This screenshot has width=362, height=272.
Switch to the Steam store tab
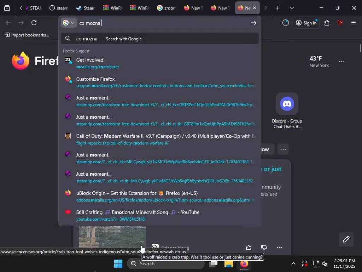tap(86, 8)
